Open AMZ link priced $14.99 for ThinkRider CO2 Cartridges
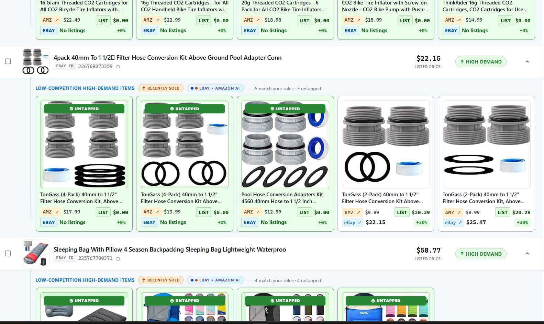This screenshot has height=324, width=544. point(453,20)
